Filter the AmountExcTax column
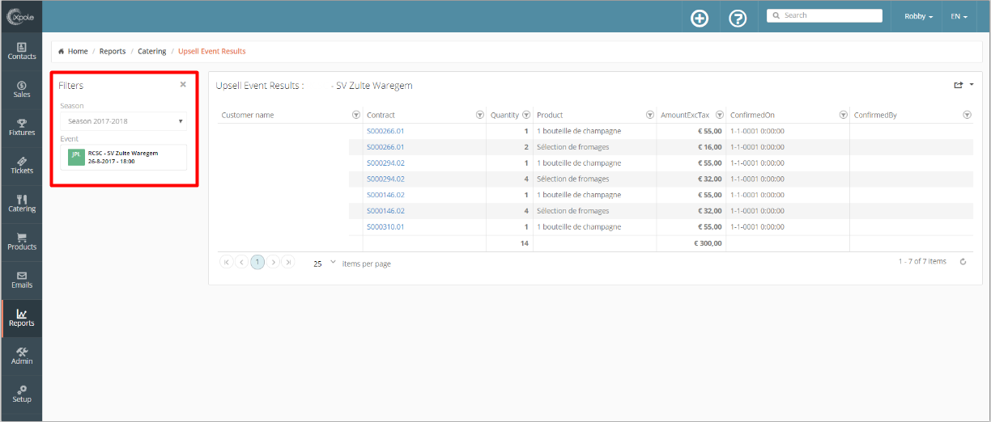The image size is (991, 422). [720, 115]
